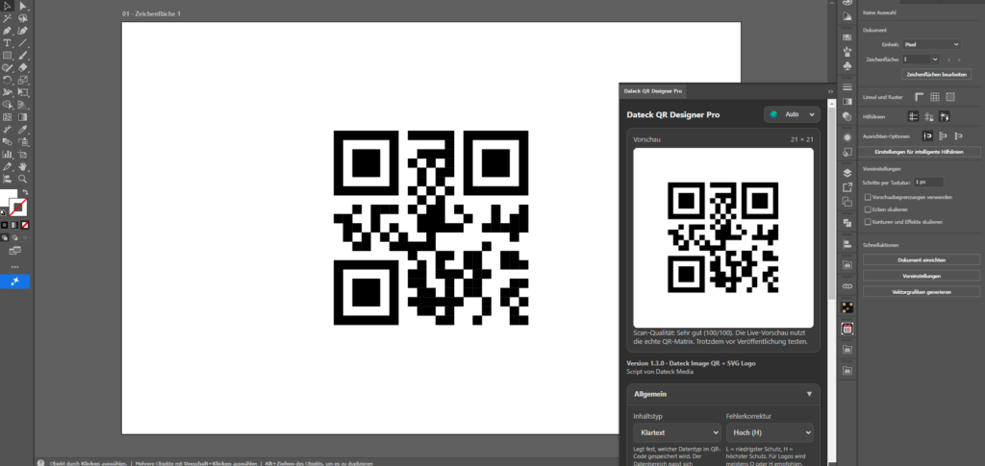Select the Free Transform tool
This screenshot has width=985, height=466.
point(23,93)
